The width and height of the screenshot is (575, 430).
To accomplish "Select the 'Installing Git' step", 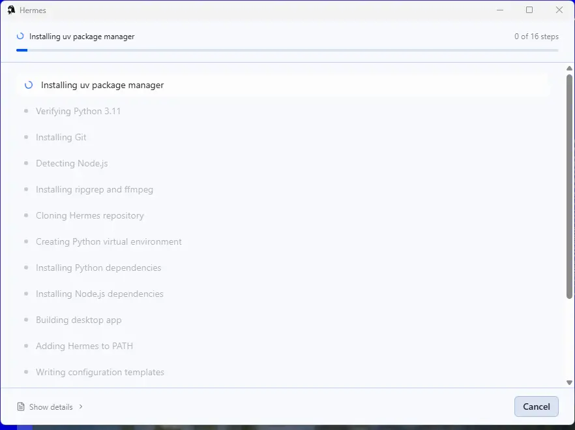I will [61, 137].
